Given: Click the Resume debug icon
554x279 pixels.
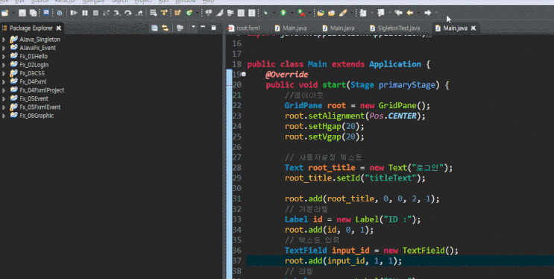Looking at the screenshot, I should click(x=74, y=13).
